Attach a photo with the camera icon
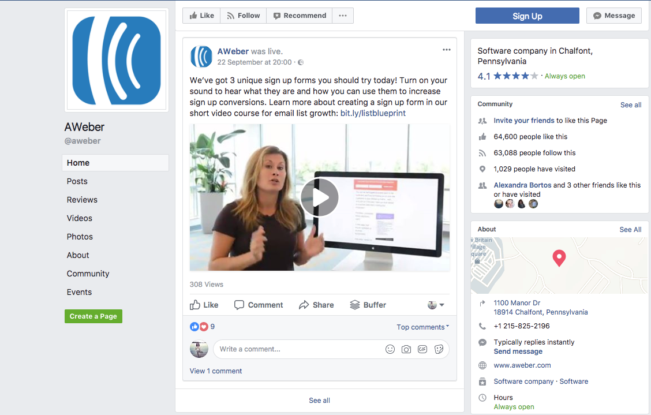Viewport: 651px width, 415px height. pyautogui.click(x=406, y=349)
